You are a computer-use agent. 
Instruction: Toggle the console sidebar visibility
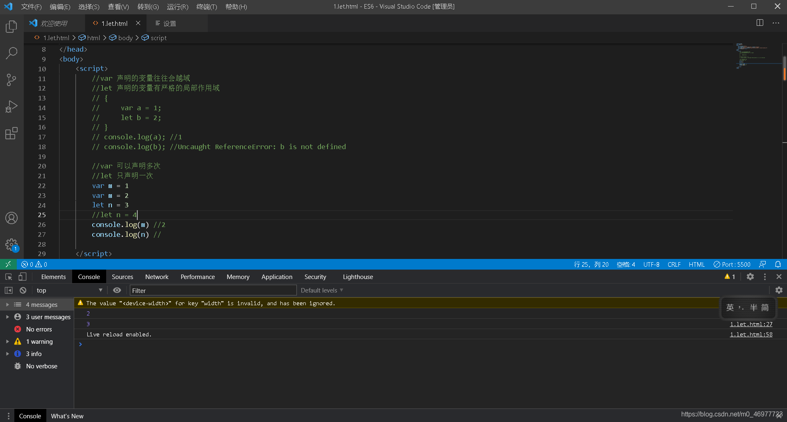pos(9,290)
